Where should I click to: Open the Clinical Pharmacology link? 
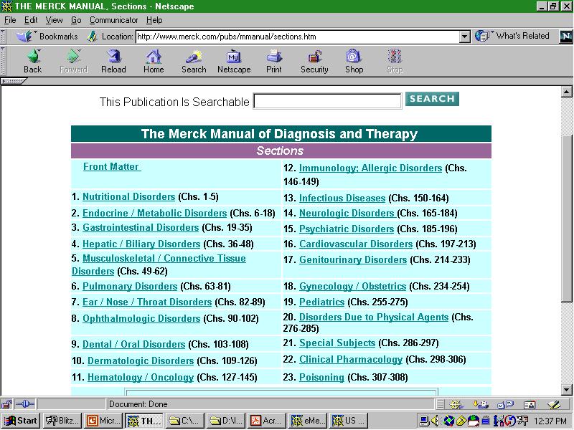(351, 360)
